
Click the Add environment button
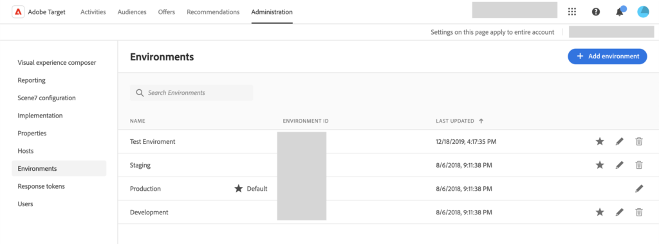[x=608, y=56]
